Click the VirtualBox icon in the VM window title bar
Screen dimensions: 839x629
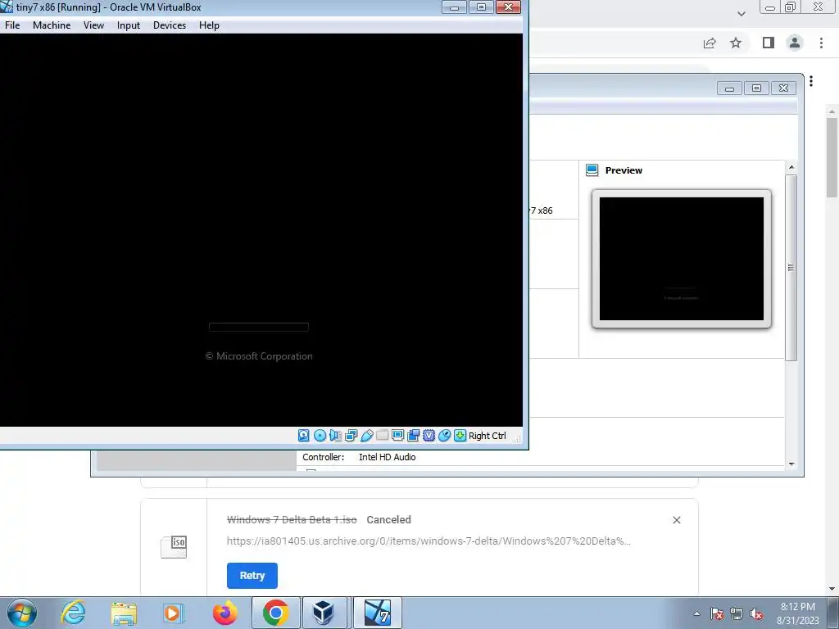[x=7, y=7]
